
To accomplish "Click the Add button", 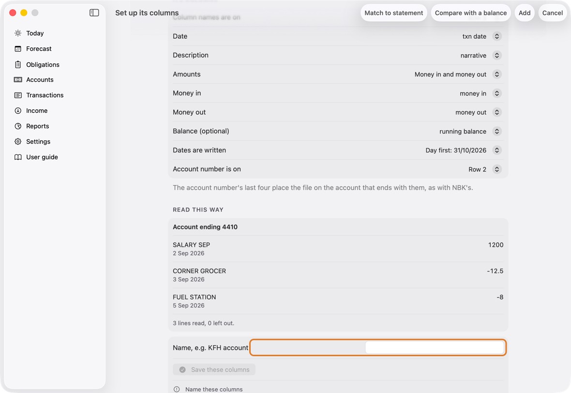I will (x=525, y=13).
